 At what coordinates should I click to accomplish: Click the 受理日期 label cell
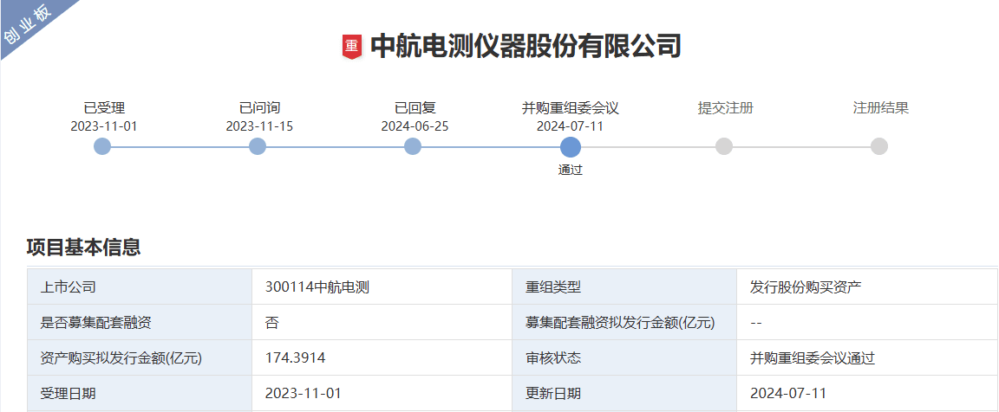[x=140, y=394]
